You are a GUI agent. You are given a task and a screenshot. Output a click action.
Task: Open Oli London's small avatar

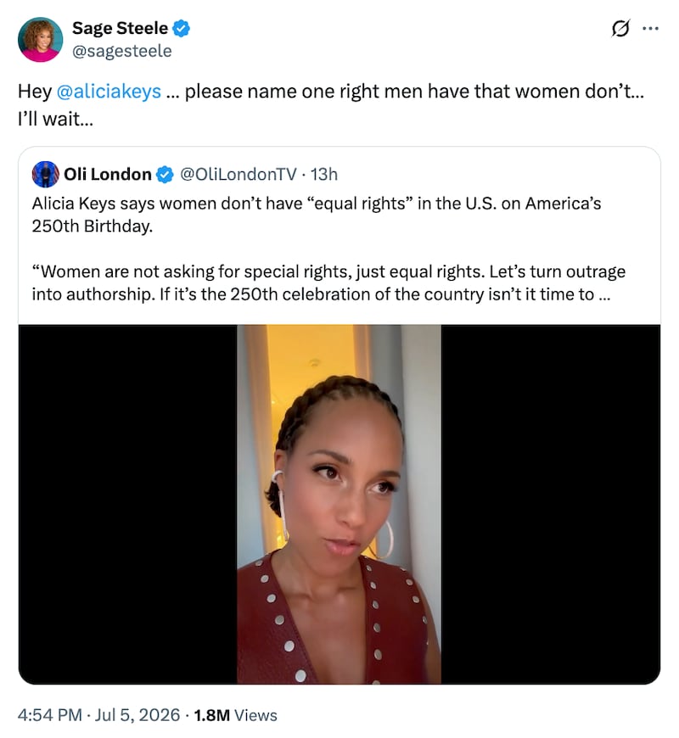click(x=46, y=175)
